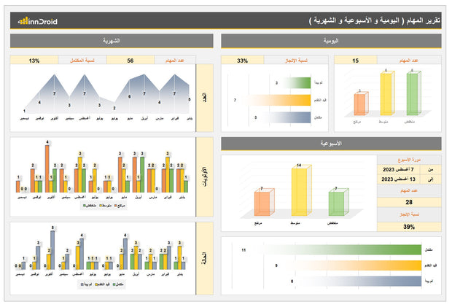Image resolution: width=452 pixels, height=307 pixels.
Task: Click the قيد التقدم legend swatch in status chart
Action: click(96, 284)
